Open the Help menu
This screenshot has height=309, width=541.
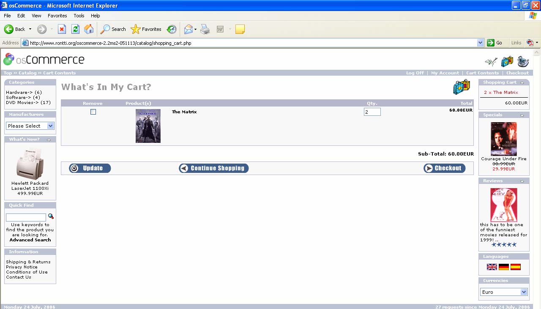coord(96,16)
